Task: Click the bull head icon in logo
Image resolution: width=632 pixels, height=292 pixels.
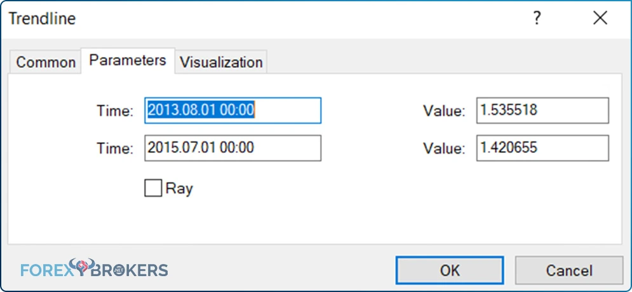Action: (81, 266)
